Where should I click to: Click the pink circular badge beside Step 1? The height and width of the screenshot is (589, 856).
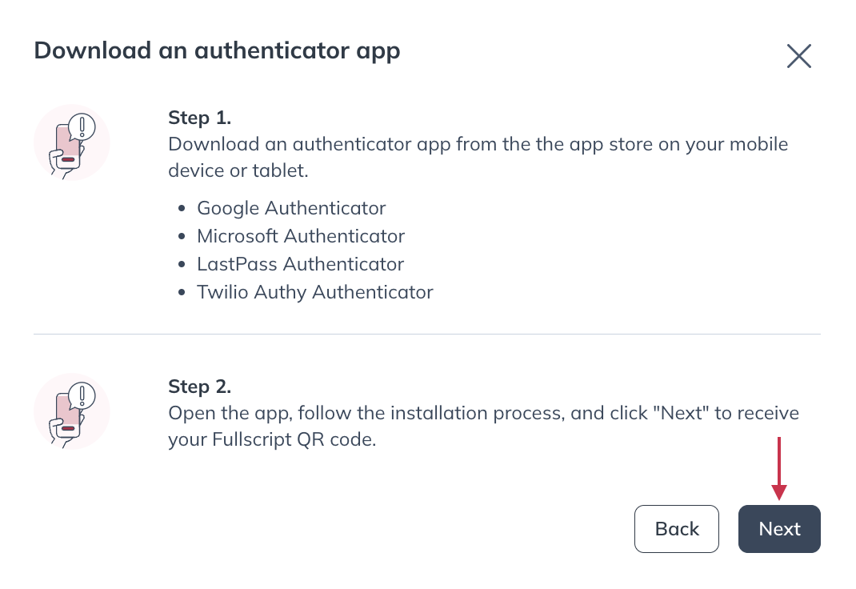(x=72, y=142)
